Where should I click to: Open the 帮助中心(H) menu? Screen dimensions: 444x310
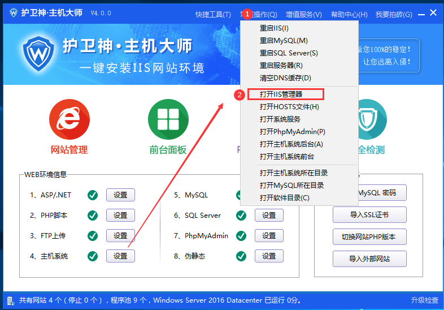[x=349, y=14]
